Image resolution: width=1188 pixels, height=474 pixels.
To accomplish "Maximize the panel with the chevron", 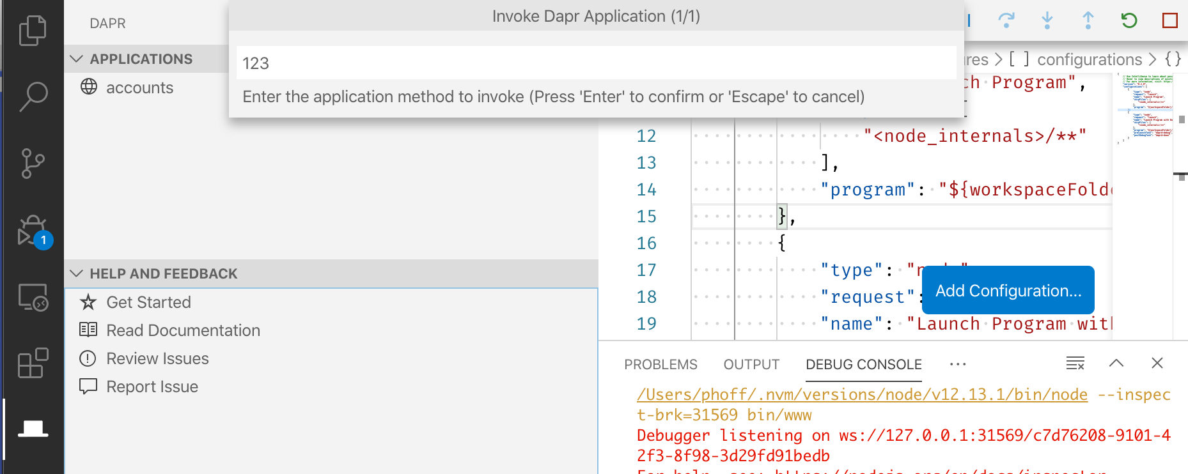I will point(1116,363).
